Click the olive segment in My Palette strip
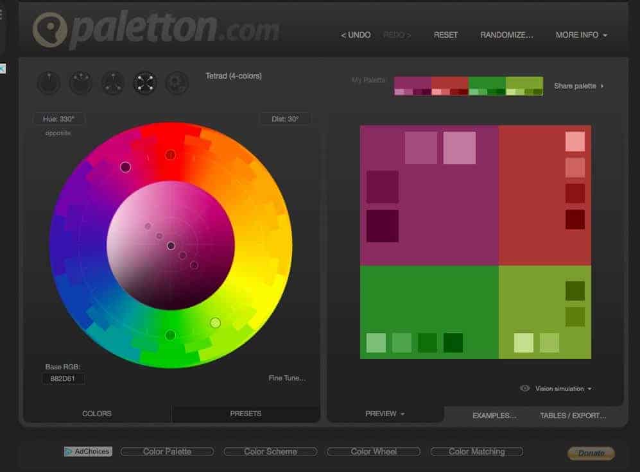Screen dimensions: 640x472 [524, 83]
